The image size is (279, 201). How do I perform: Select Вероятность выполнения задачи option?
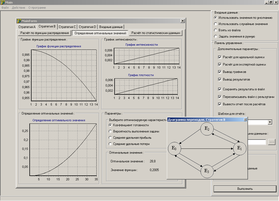pos(134,131)
